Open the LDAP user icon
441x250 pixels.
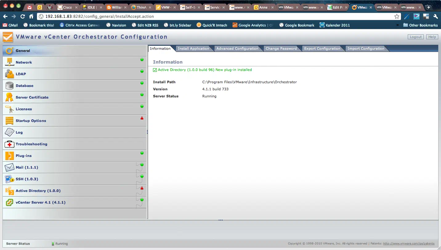pos(9,74)
